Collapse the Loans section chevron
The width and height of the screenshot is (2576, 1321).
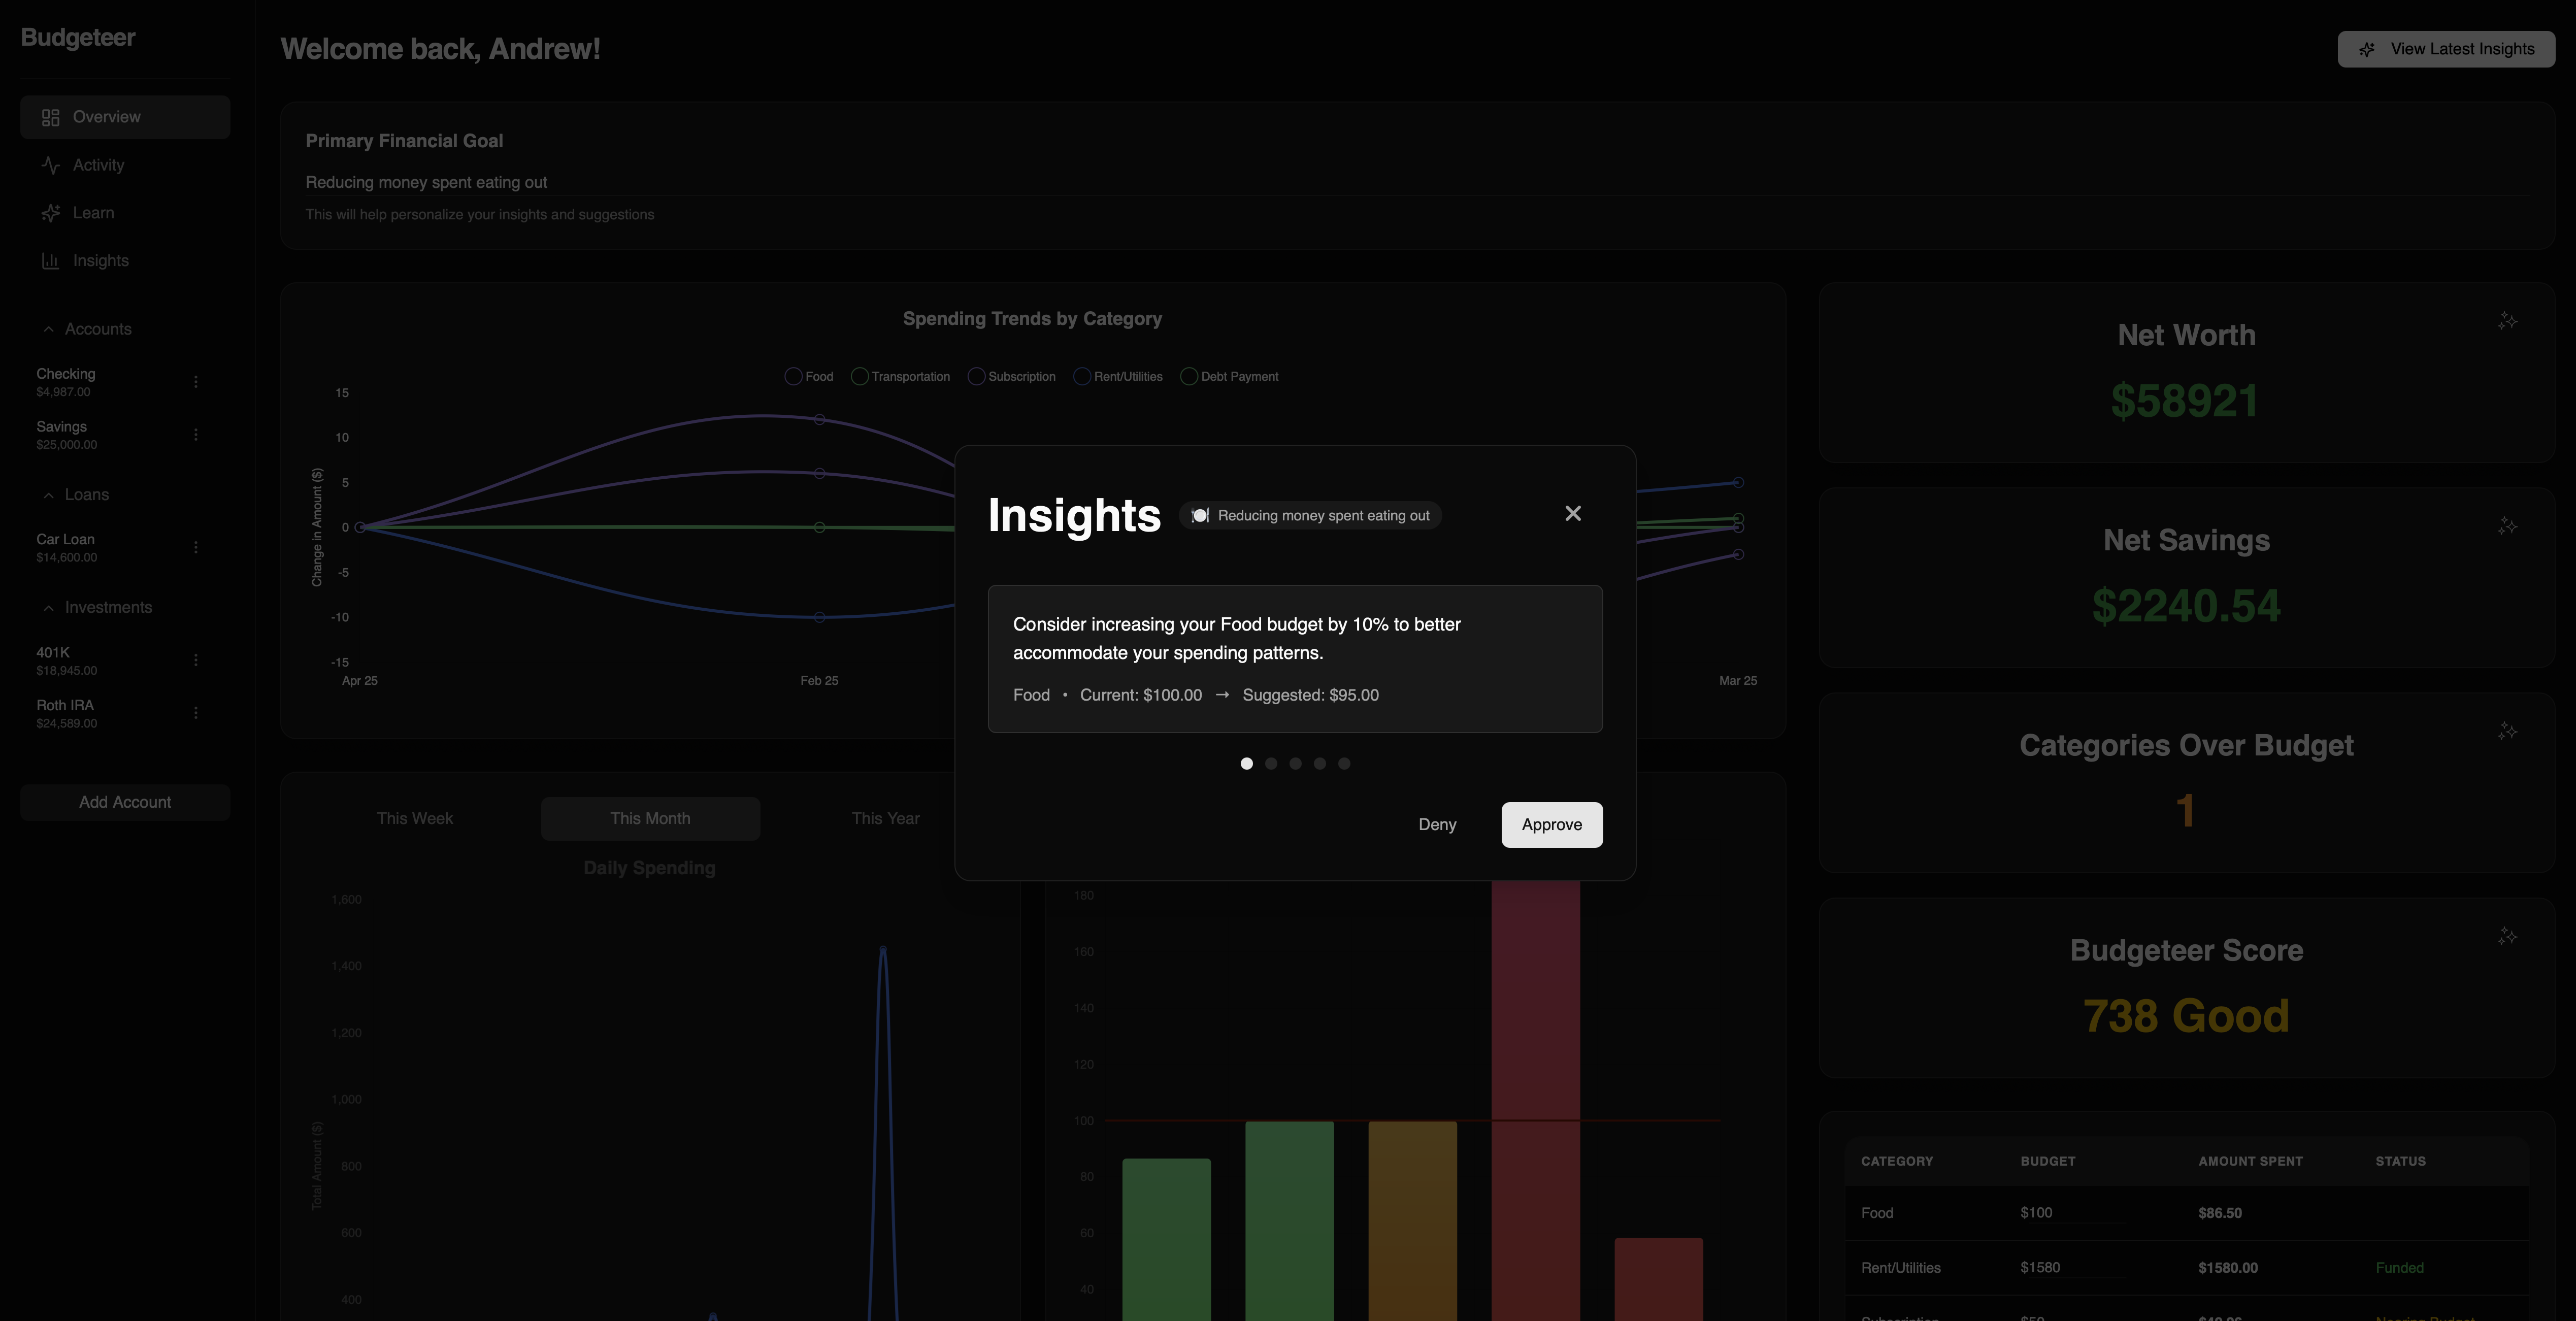pyautogui.click(x=48, y=495)
